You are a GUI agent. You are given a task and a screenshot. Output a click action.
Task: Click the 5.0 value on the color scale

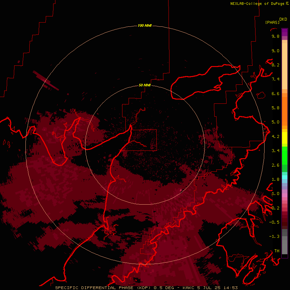[x=275, y=122]
